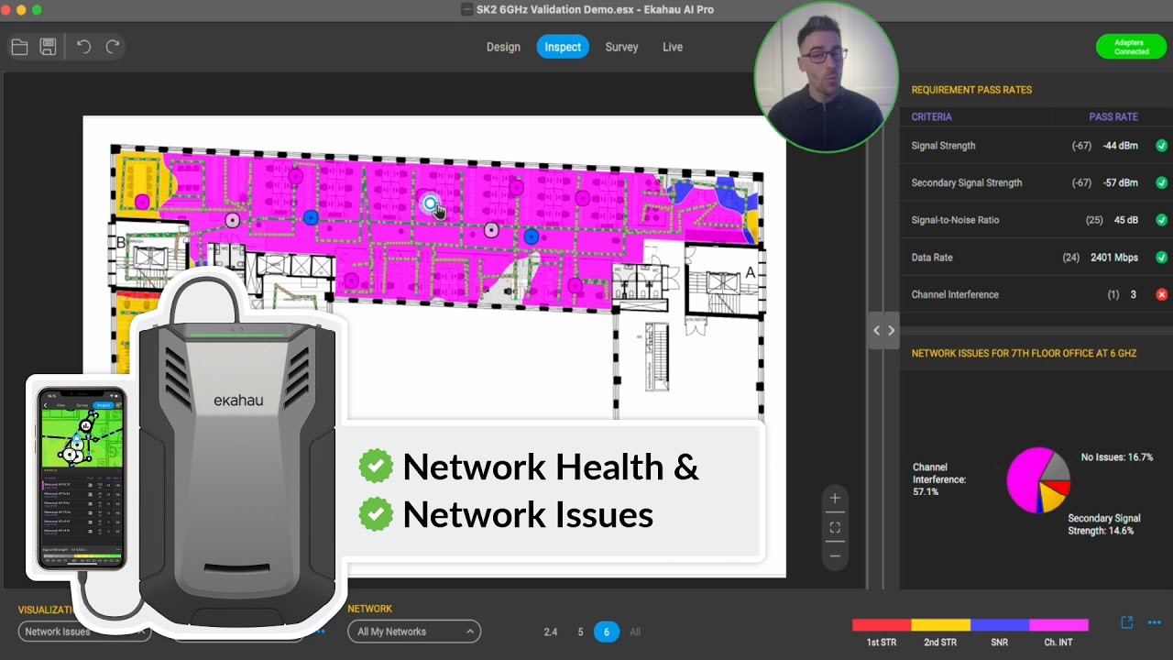Zoom out of the floor plan
The height and width of the screenshot is (660, 1173).
pyautogui.click(x=835, y=555)
